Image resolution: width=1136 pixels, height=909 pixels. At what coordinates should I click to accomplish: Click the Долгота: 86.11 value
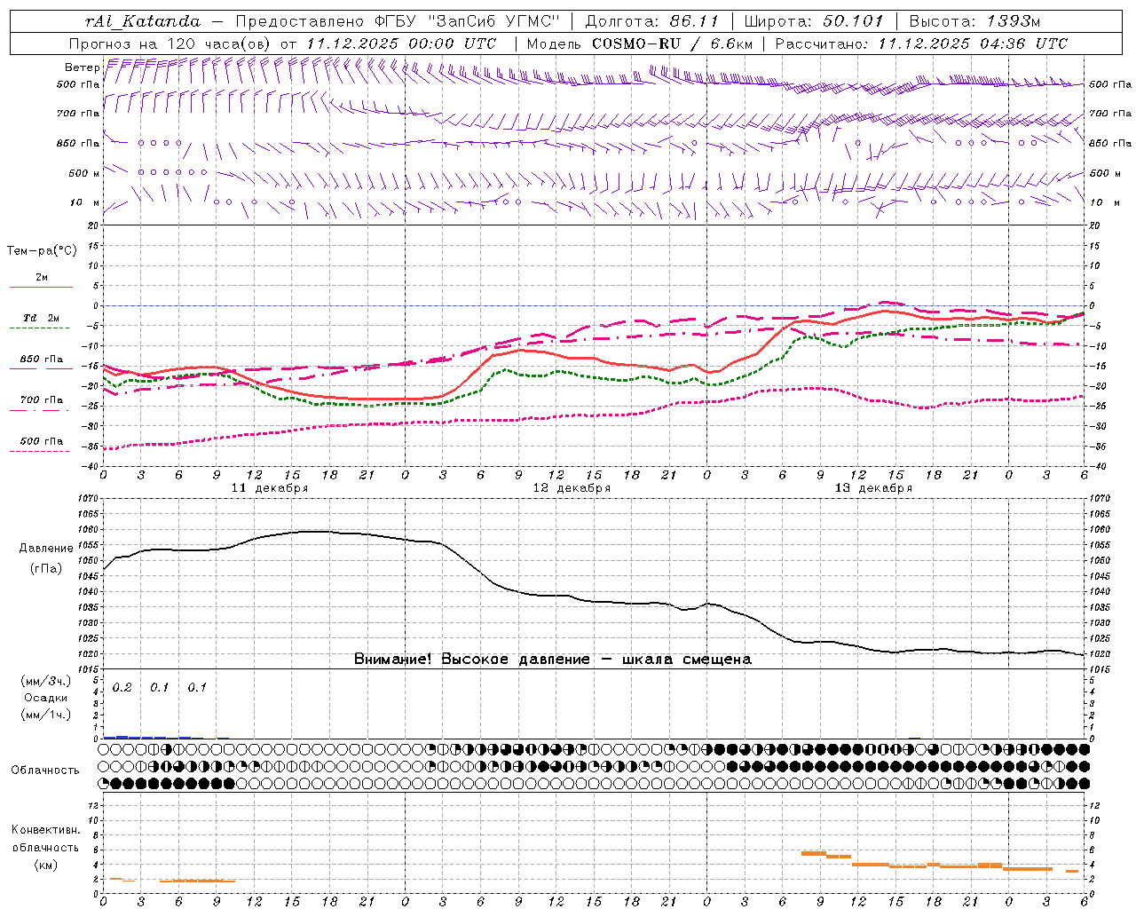pos(651,21)
